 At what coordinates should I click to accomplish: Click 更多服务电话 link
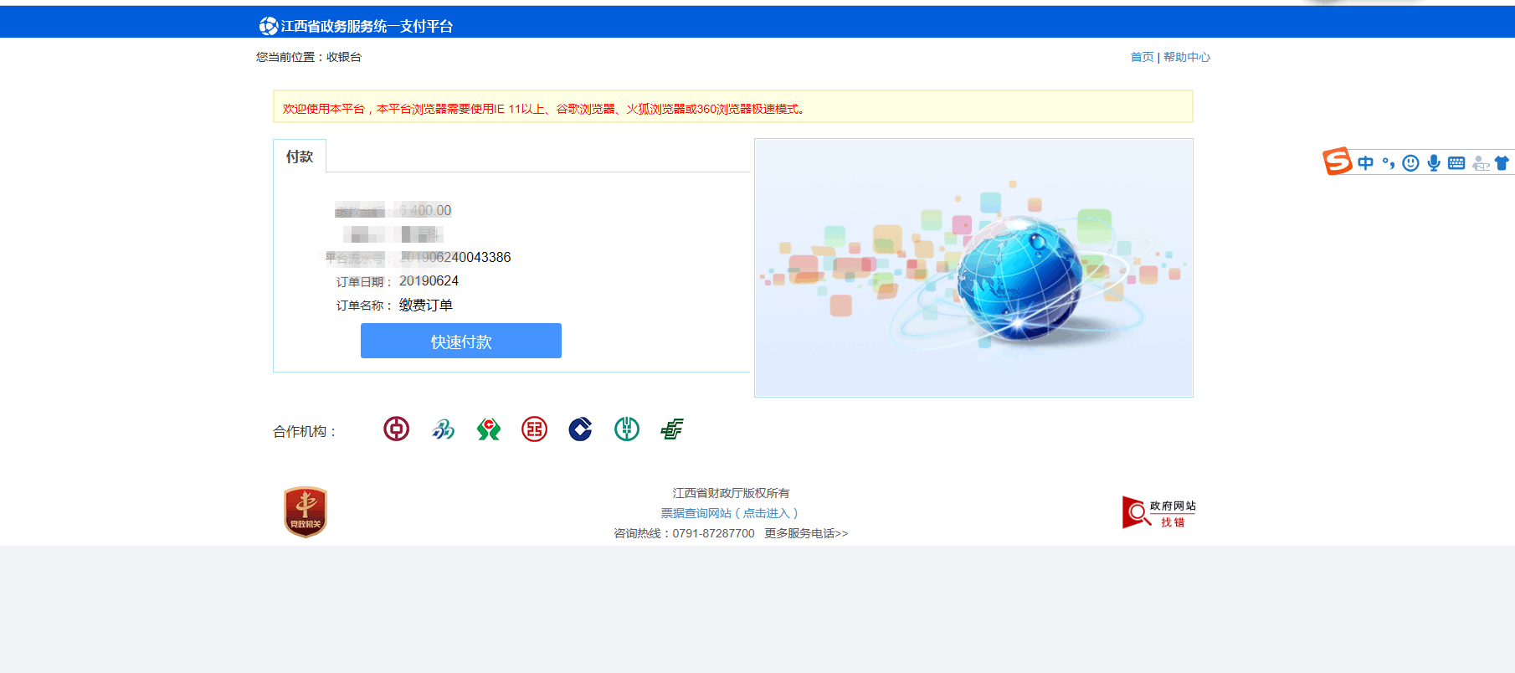coord(805,533)
